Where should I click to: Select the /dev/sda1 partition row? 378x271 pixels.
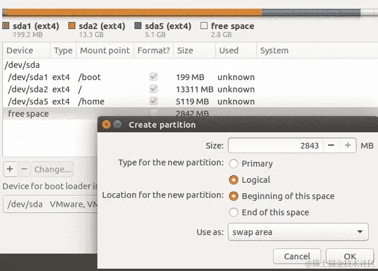coord(190,77)
